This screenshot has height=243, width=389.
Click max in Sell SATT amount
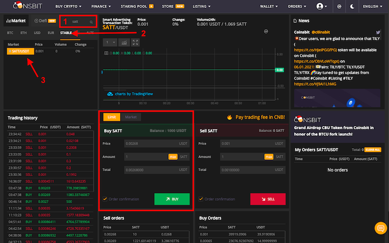coord(269,157)
